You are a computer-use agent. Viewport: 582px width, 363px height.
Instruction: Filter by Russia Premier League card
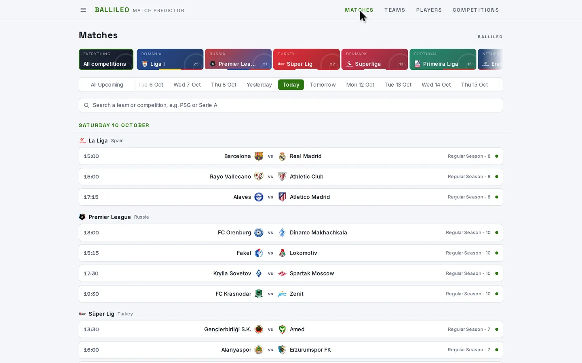point(238,59)
